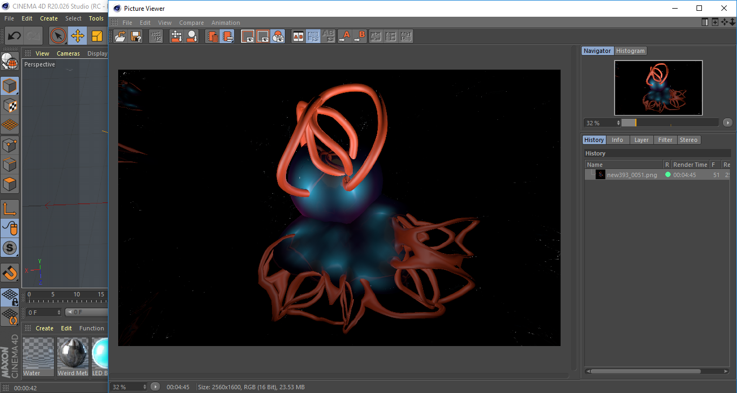Toggle the second frame-with-eye display icon
Screen dimensions: 737x393
coord(263,36)
